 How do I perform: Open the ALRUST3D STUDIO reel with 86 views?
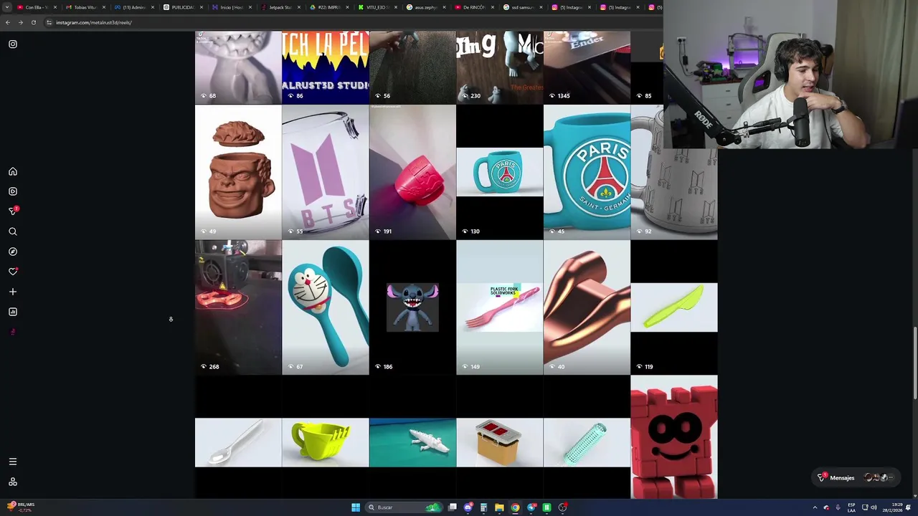click(x=326, y=67)
